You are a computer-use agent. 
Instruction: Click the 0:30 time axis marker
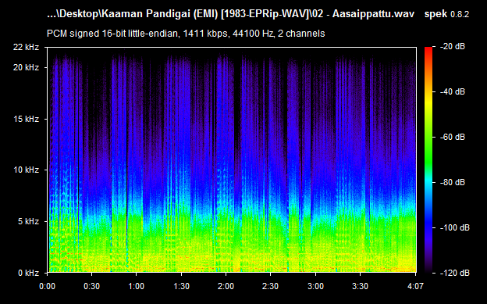tap(91, 286)
